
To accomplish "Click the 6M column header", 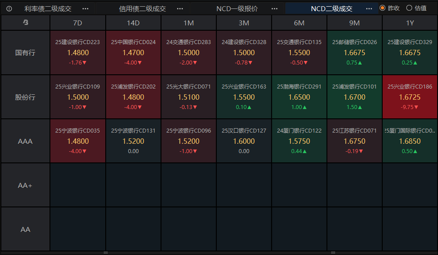I will click(x=299, y=23).
